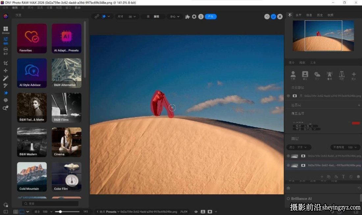Image resolution: width=362 pixels, height=215 pixels.
Task: Select single image view icon in bottom bar
Action: pos(22,211)
